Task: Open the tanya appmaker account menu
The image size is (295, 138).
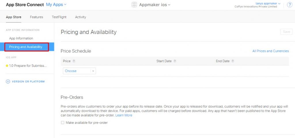Action: point(268,3)
